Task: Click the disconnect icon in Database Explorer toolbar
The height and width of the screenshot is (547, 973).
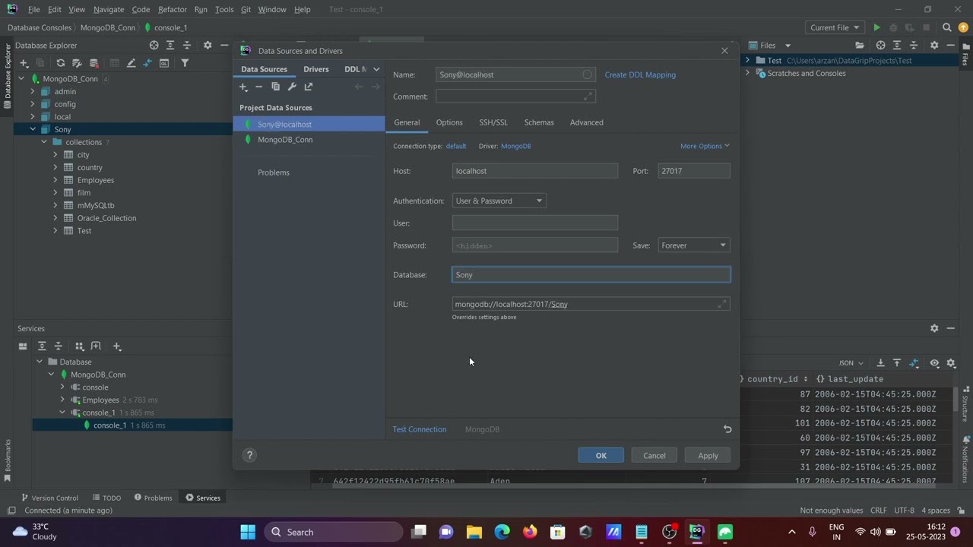Action: 94,63
